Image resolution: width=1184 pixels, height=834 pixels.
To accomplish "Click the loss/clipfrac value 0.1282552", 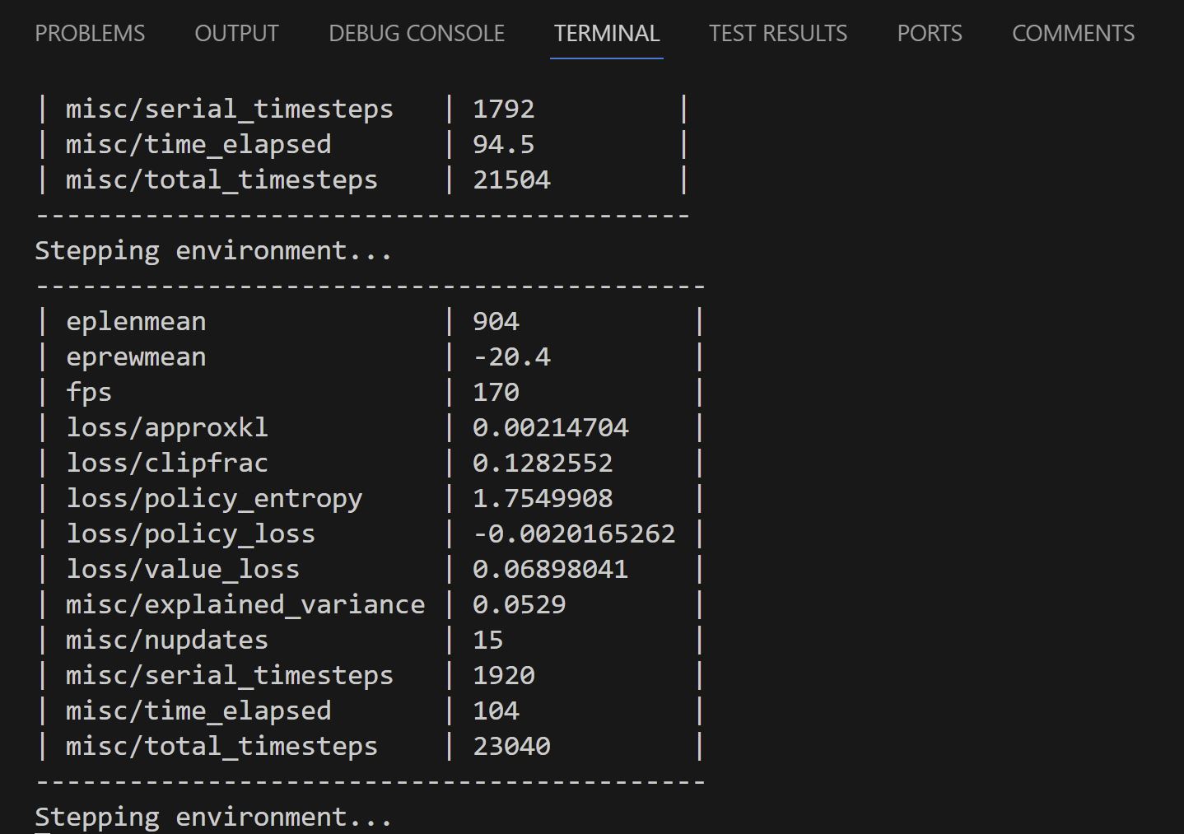I will pyautogui.click(x=543, y=463).
